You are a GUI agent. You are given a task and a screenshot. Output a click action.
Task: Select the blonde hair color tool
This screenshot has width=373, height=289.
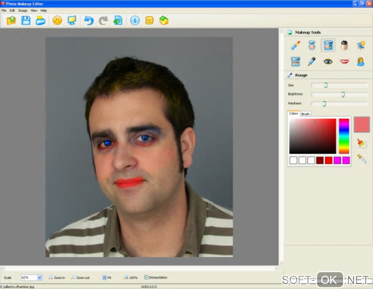361,61
